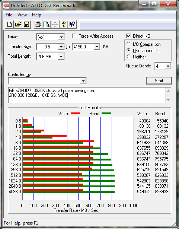This screenshot has height=229, width=179.
Task: Click the Start benchmark button
Action: click(x=159, y=81)
